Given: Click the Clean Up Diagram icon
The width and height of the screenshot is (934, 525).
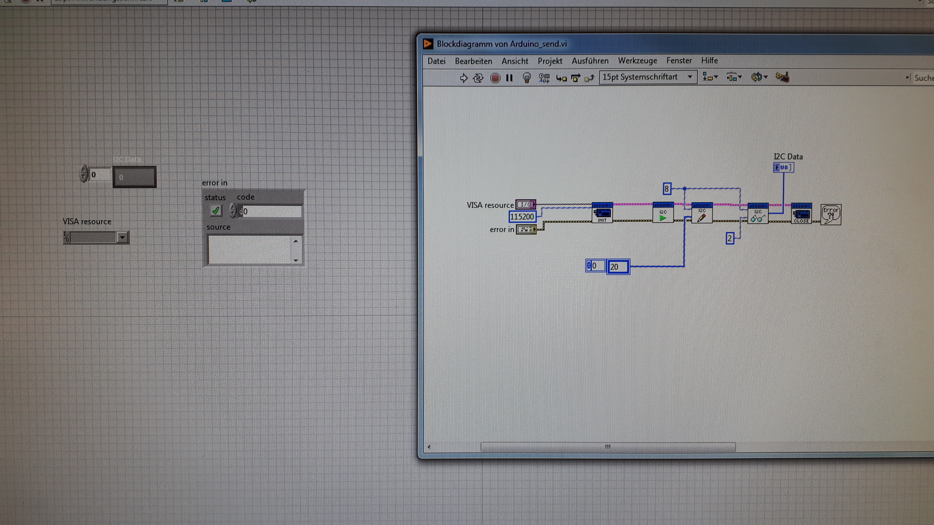Looking at the screenshot, I should tap(782, 77).
